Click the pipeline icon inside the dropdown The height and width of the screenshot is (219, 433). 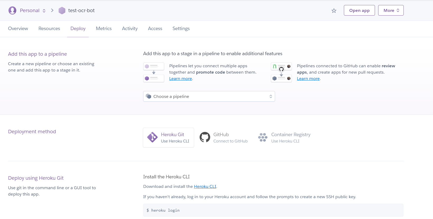pyautogui.click(x=148, y=96)
